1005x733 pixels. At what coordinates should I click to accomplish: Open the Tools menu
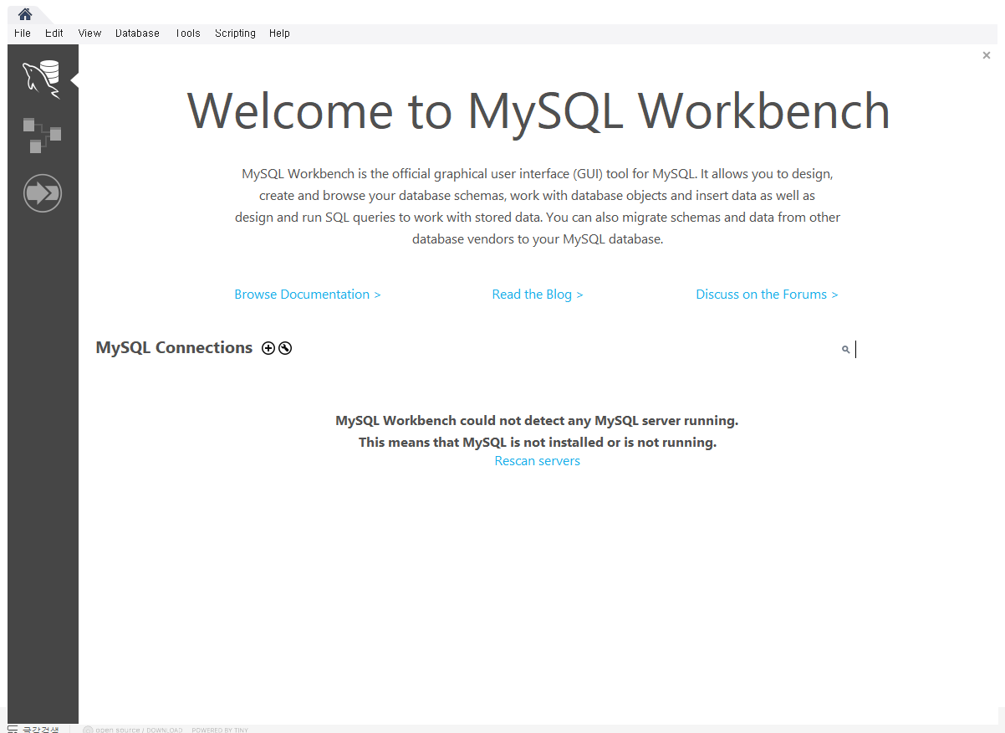187,33
